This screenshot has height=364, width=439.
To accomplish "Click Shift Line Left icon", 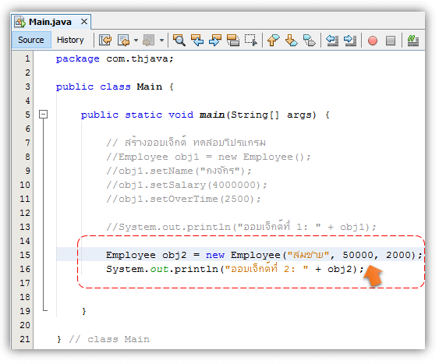I will pos(332,40).
